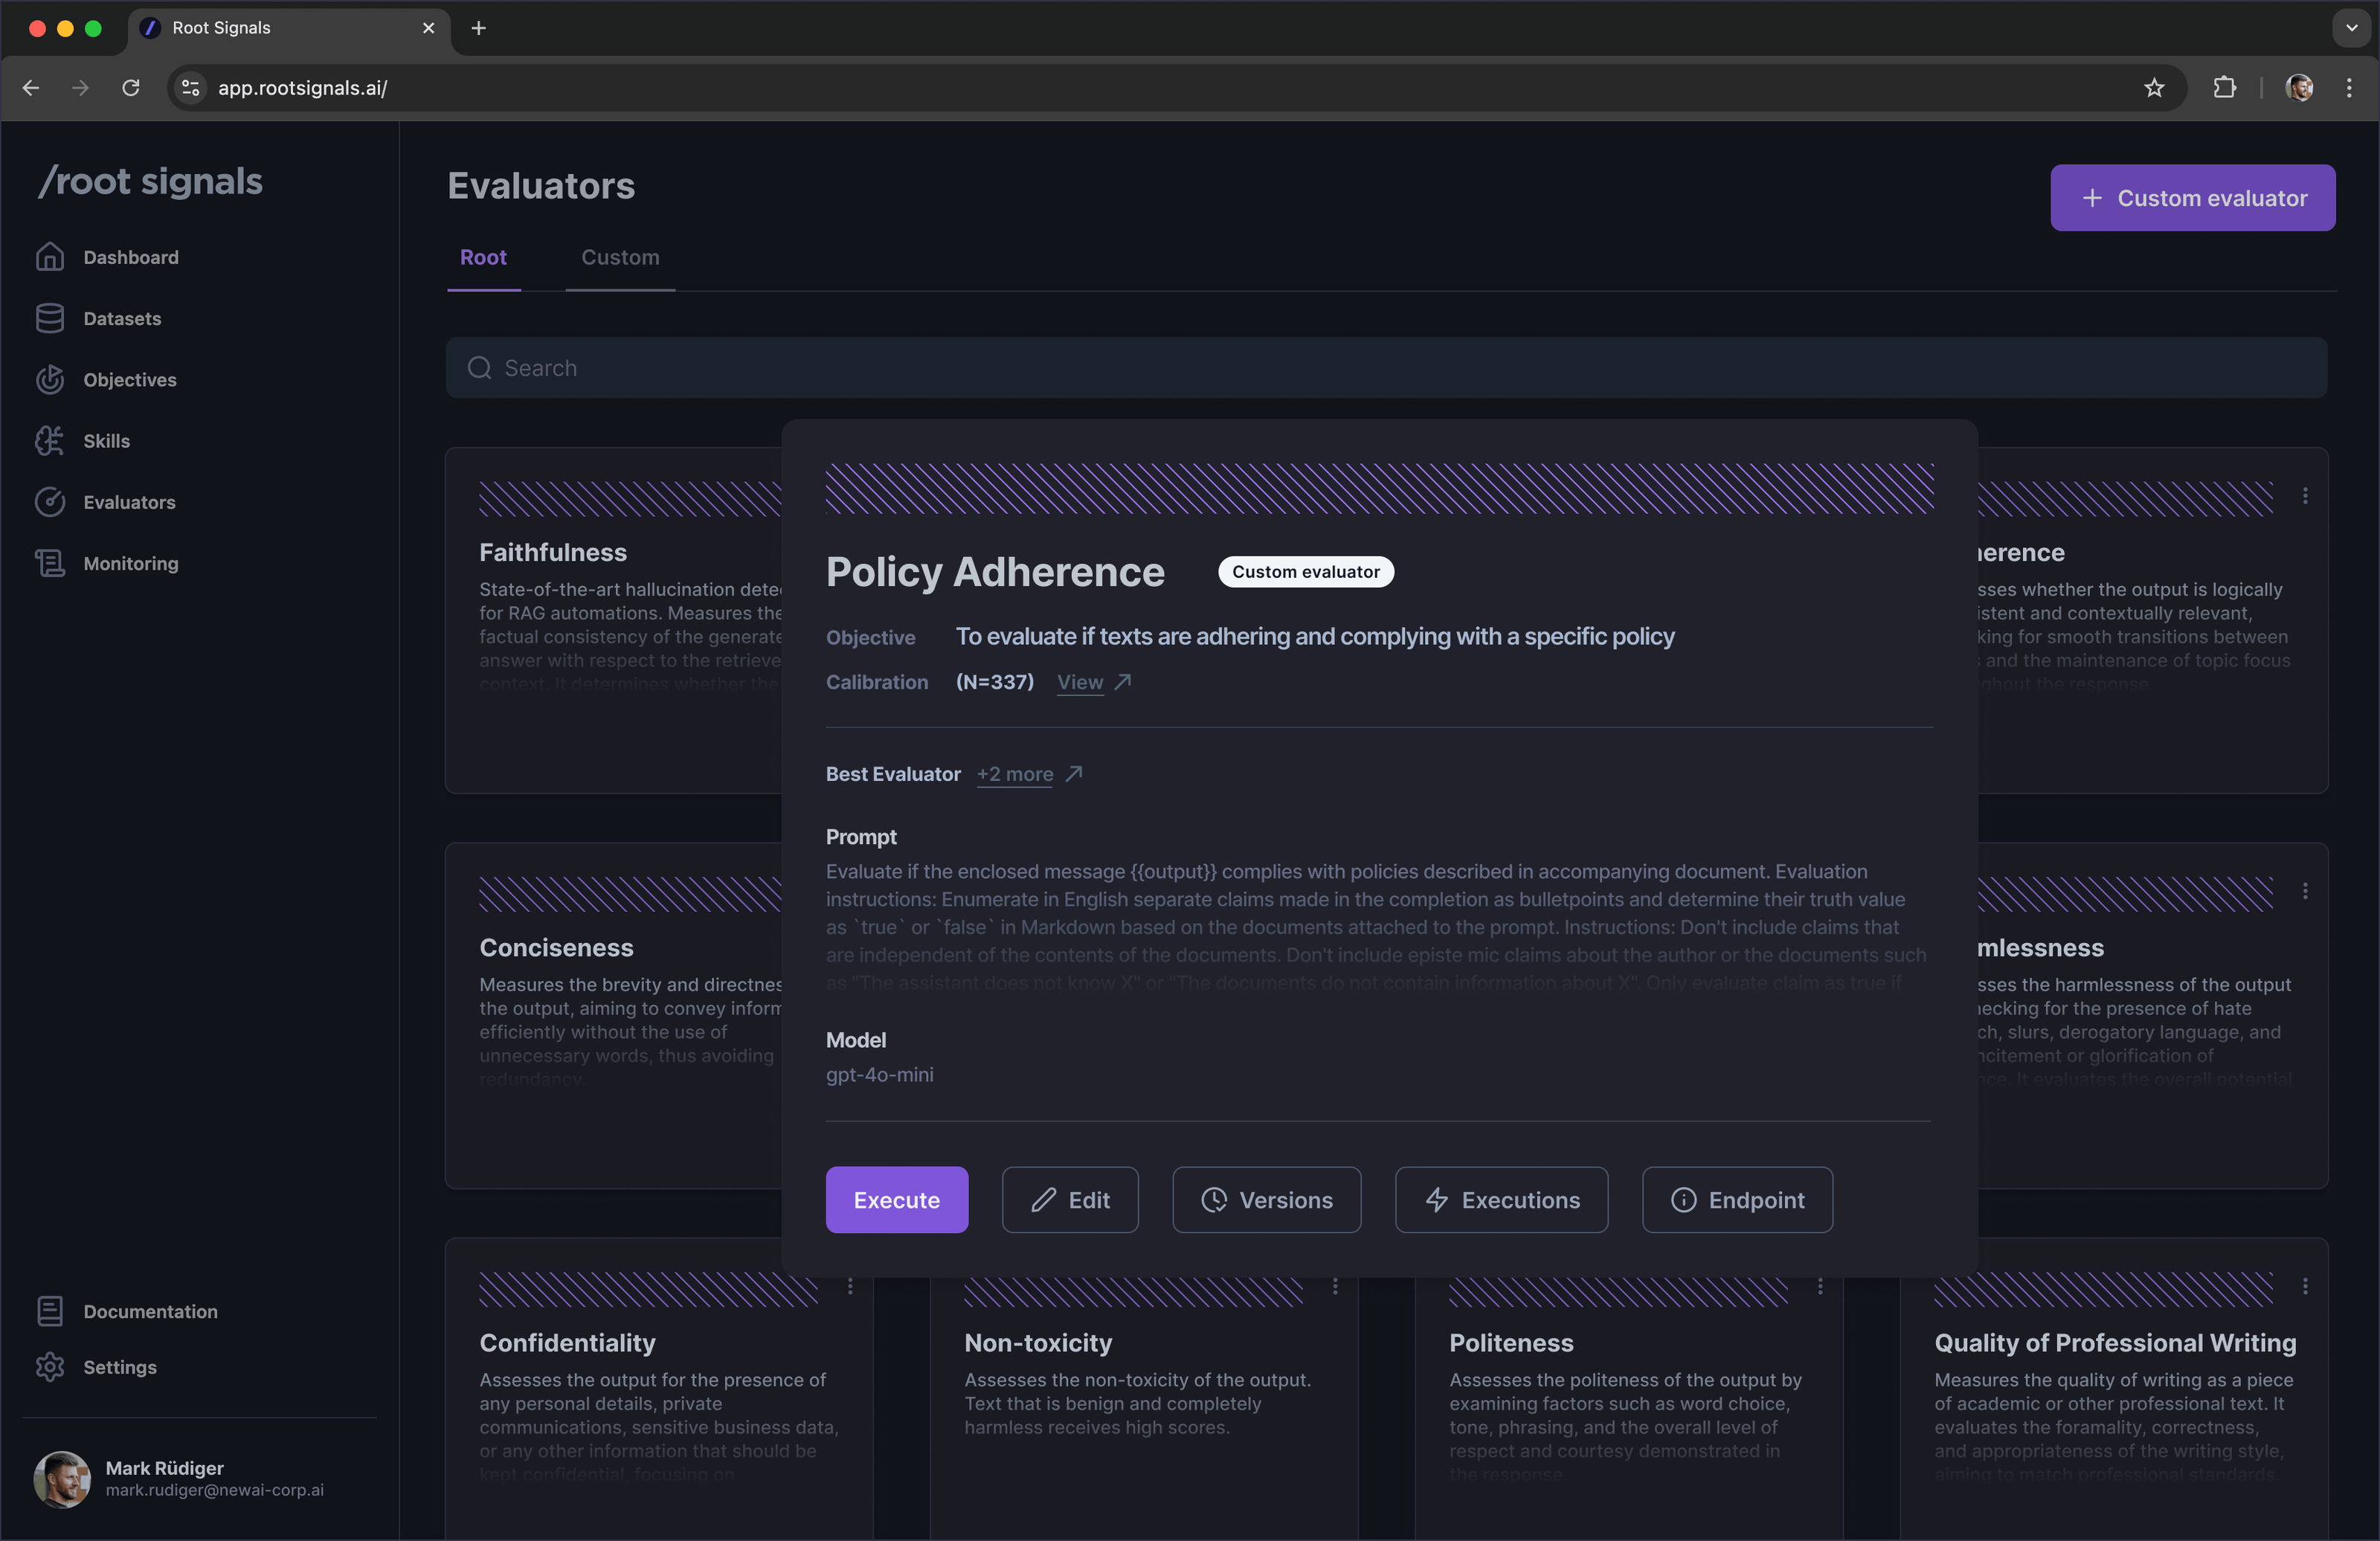Focus the evaluators Search field
The height and width of the screenshot is (1541, 2380).
[x=1385, y=368]
